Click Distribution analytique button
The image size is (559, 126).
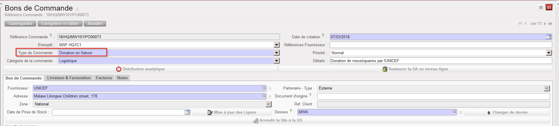(x=141, y=69)
